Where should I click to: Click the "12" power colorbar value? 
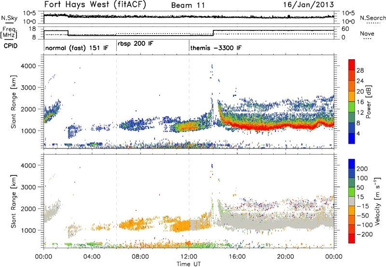(360, 113)
